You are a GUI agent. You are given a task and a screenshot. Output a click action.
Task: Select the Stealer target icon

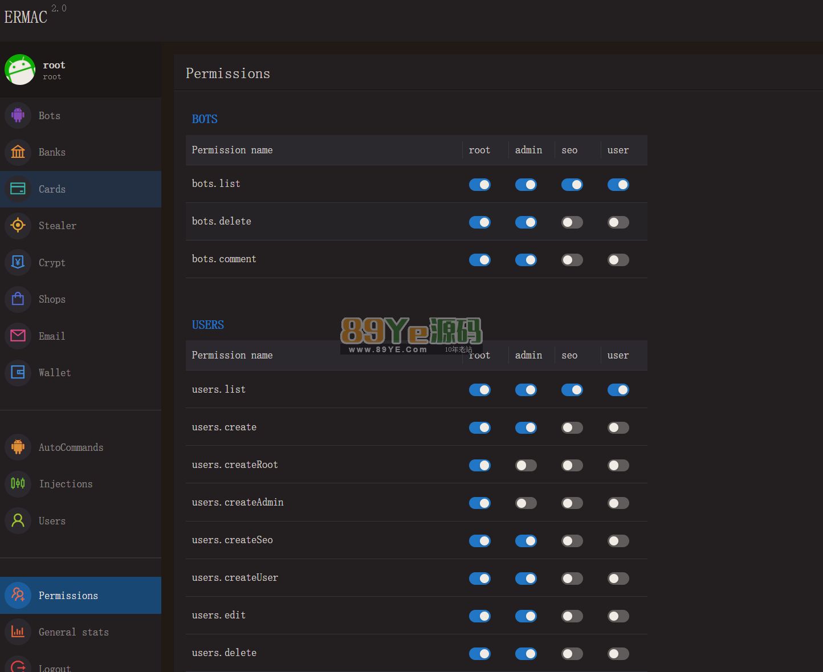point(18,226)
